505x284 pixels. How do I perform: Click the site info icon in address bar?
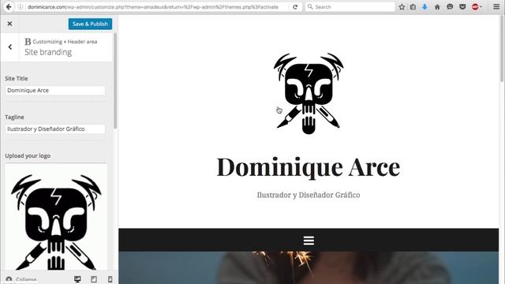pyautogui.click(x=21, y=7)
